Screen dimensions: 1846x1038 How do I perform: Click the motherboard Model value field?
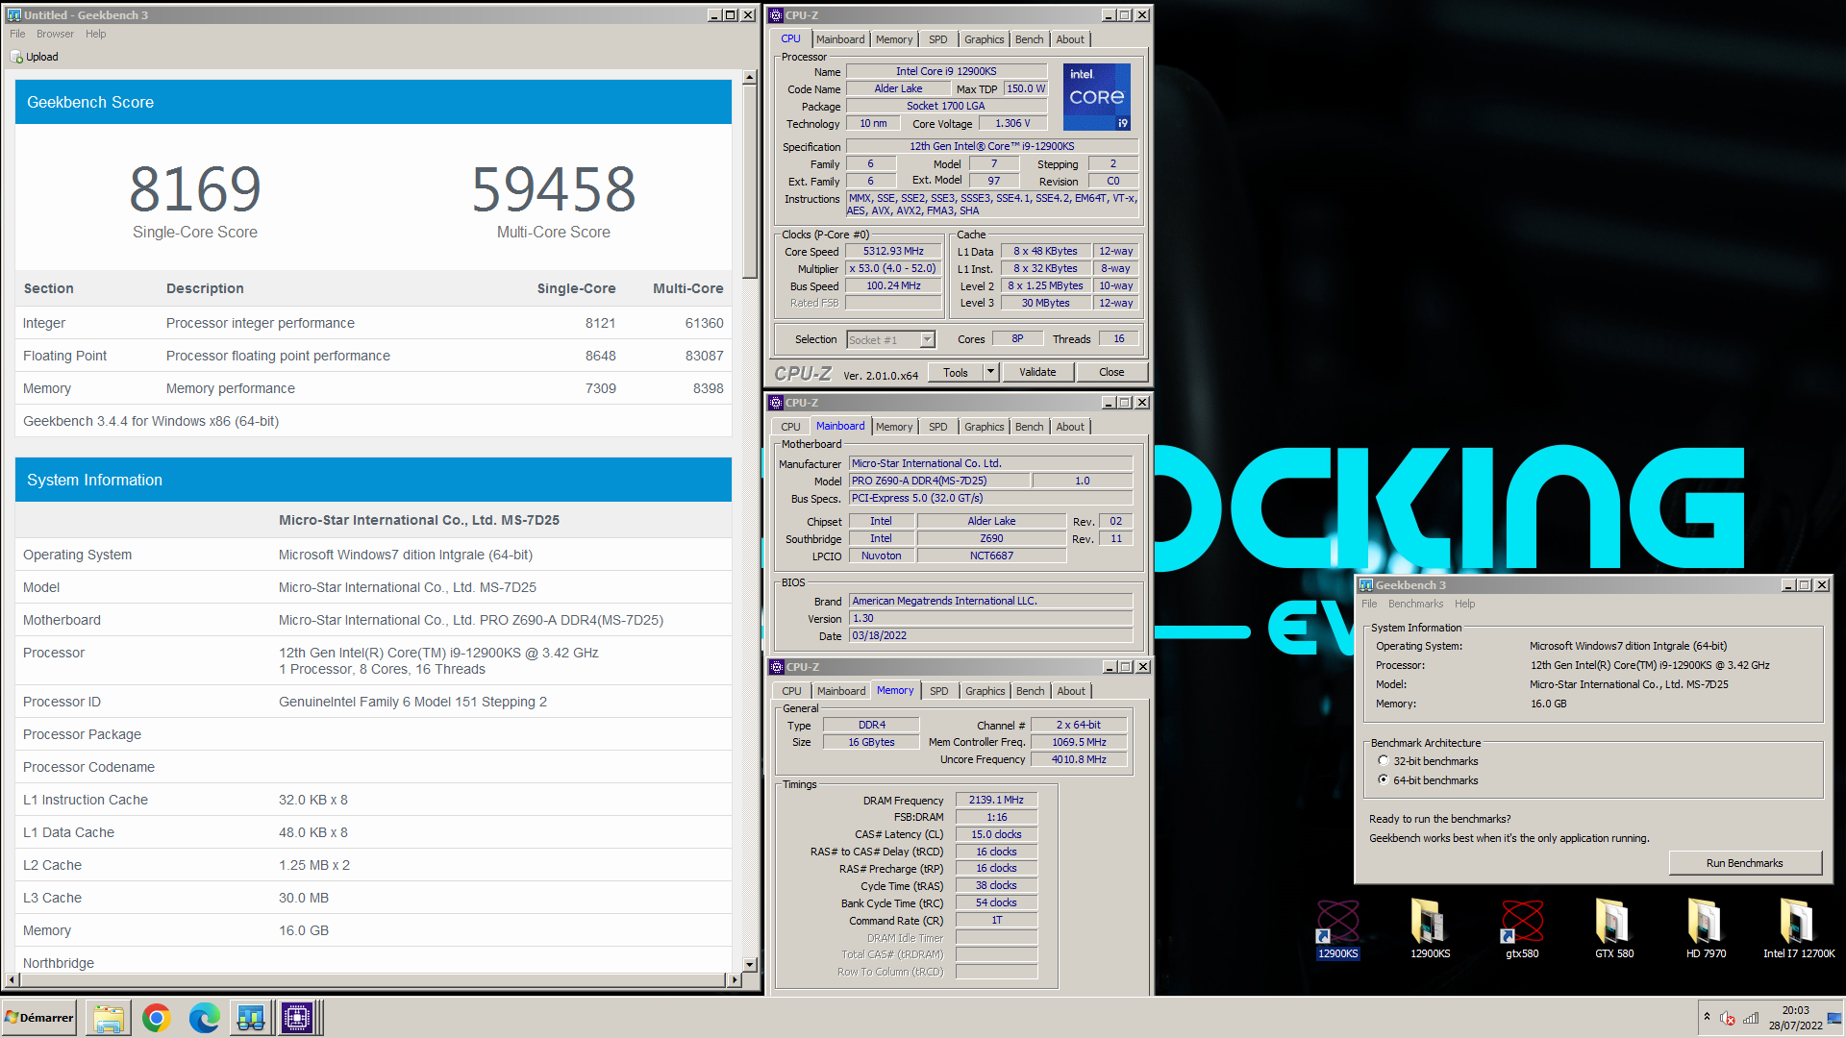tap(939, 481)
